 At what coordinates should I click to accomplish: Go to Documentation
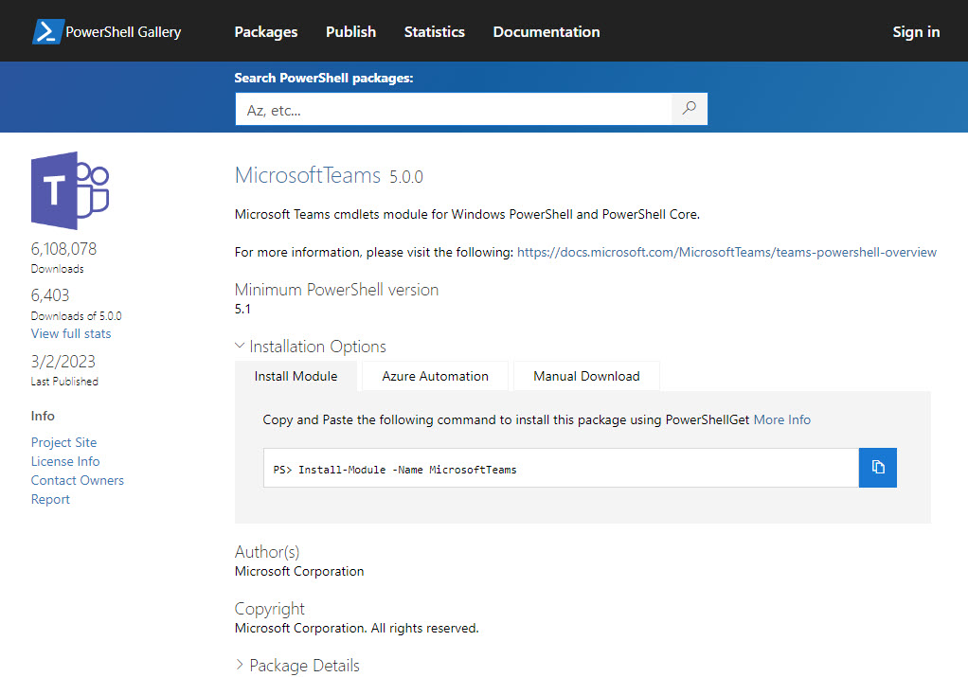coord(546,31)
